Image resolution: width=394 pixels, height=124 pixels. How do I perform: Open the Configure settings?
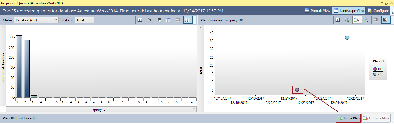(378, 11)
